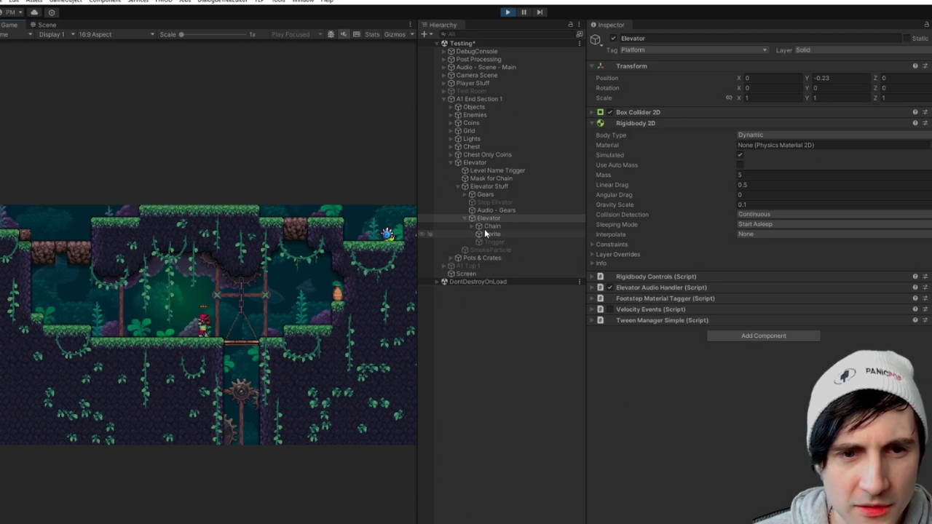Open the Game view panel kebab menu

point(410,25)
